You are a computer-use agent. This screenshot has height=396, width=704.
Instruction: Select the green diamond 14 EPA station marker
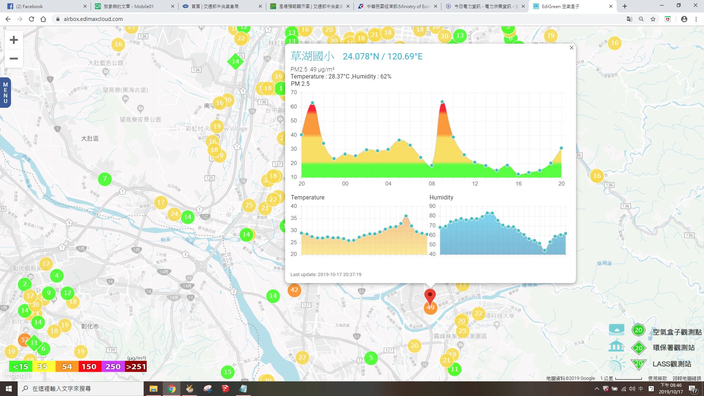(x=235, y=62)
